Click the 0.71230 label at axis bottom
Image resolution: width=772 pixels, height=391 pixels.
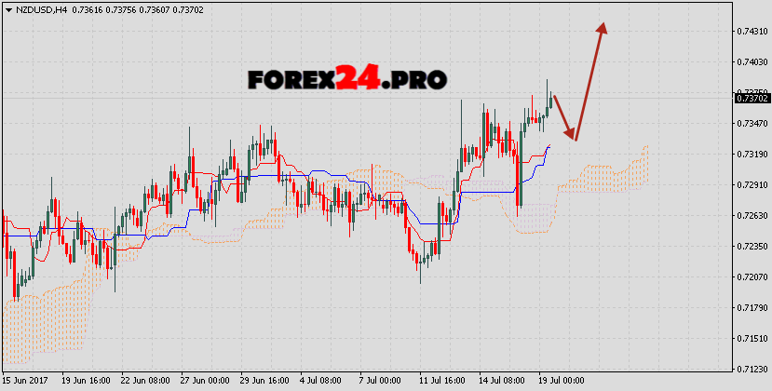click(752, 369)
